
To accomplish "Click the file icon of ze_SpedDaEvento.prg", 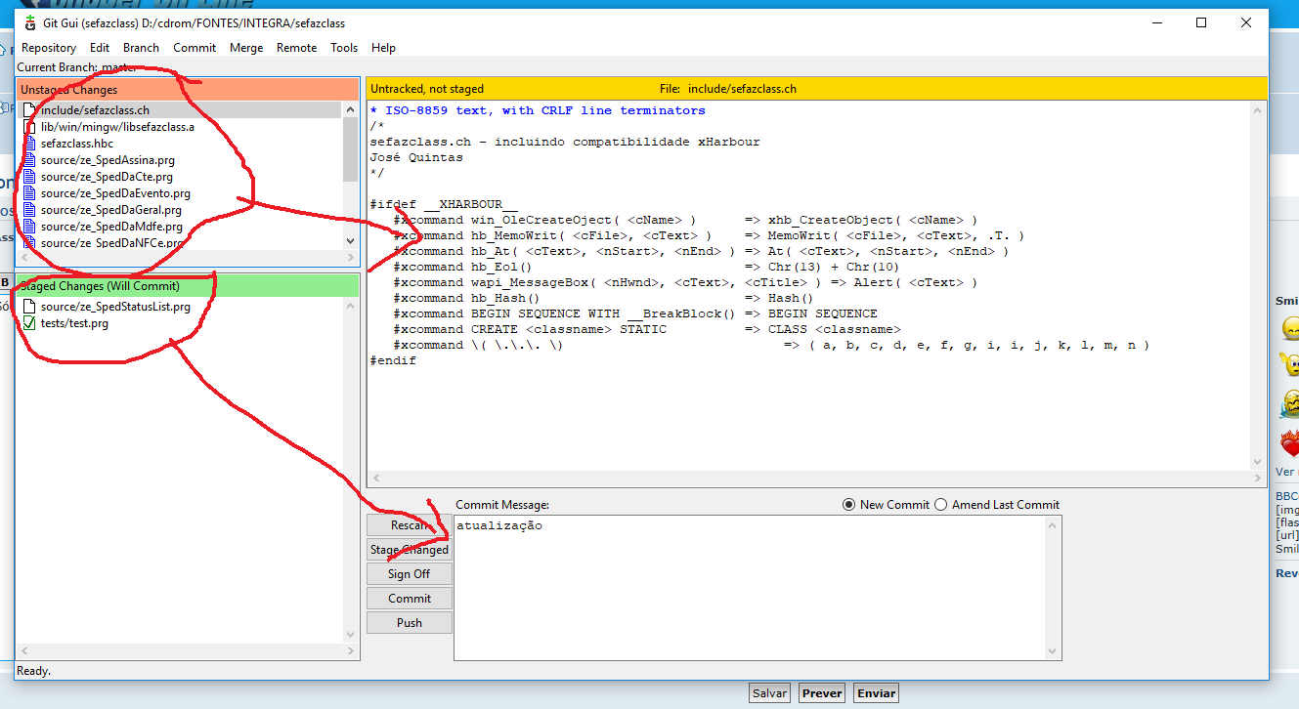I will [x=29, y=193].
